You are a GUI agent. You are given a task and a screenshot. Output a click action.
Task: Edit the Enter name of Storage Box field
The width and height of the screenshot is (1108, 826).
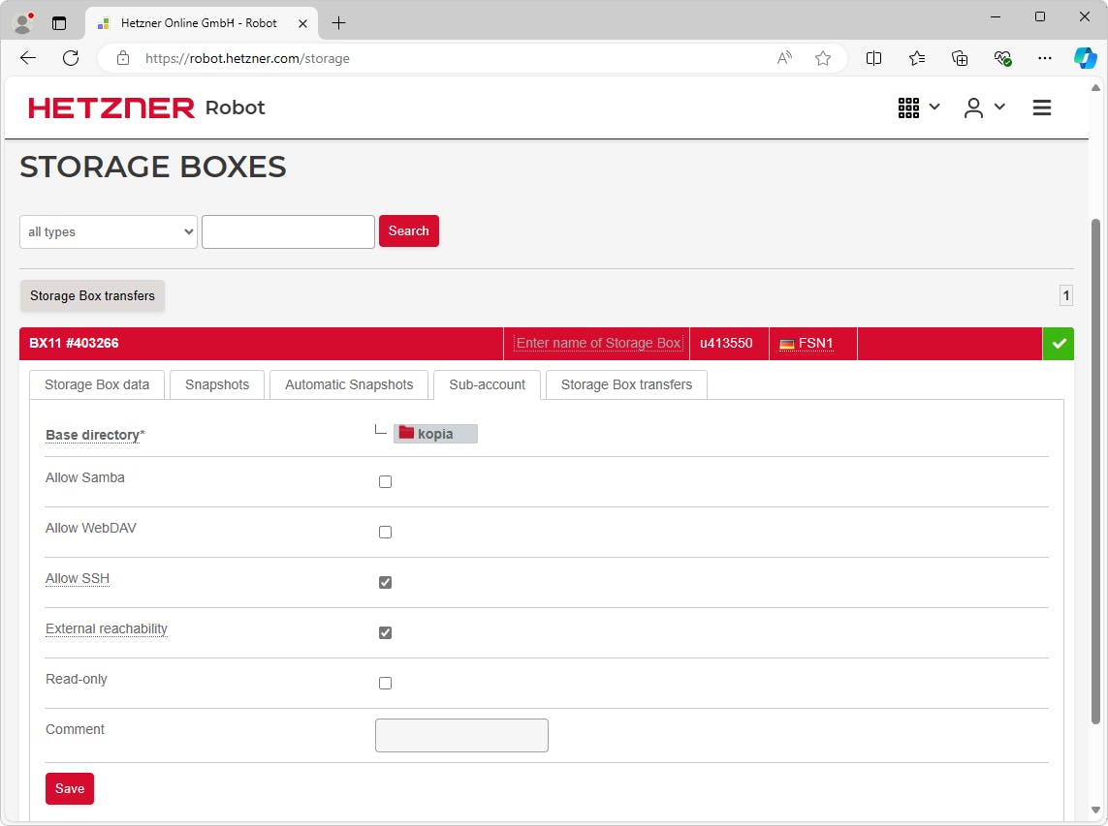(598, 343)
